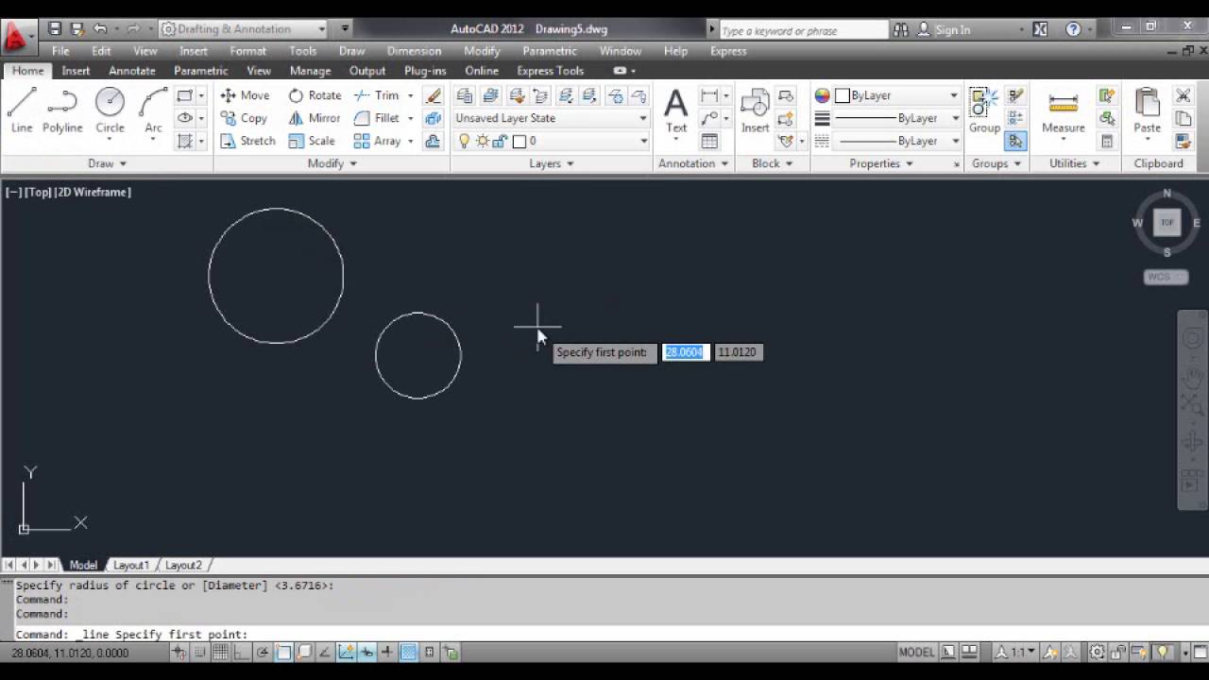Click the Trim tool
The width and height of the screenshot is (1209, 680).
376,95
